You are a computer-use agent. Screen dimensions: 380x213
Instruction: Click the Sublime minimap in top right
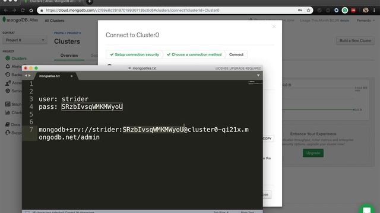click(x=255, y=83)
